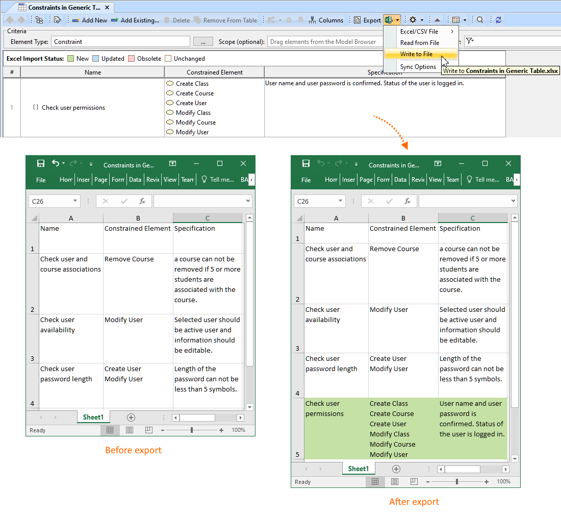
Task: Click the Columns button in the toolbar
Action: coord(326,20)
